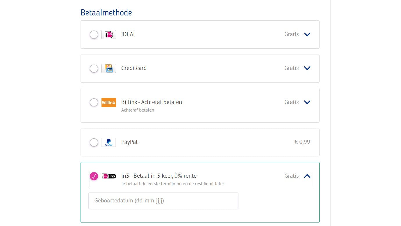Click the Creditcard text label
The height and width of the screenshot is (226, 401).
click(134, 68)
